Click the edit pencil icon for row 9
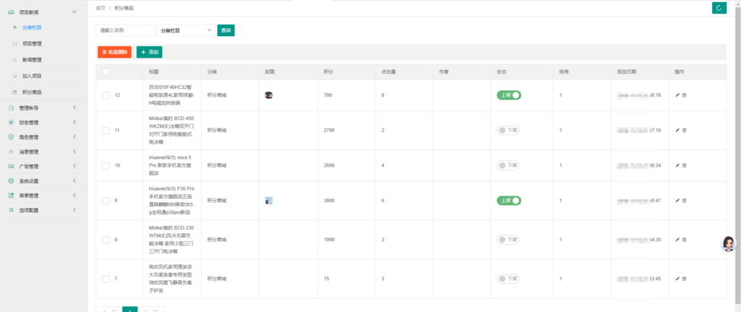 click(x=678, y=200)
